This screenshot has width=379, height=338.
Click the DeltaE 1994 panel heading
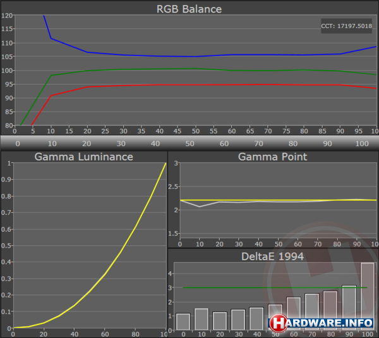(x=273, y=255)
